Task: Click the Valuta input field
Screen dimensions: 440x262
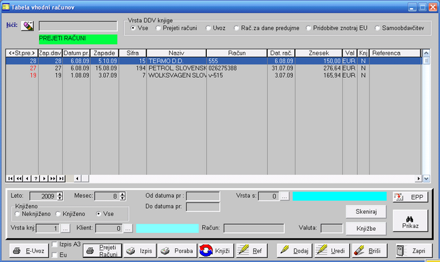Action: pos(332,228)
